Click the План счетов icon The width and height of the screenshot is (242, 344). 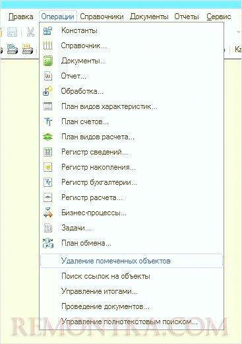pyautogui.click(x=47, y=121)
